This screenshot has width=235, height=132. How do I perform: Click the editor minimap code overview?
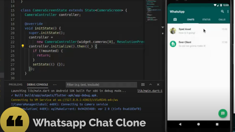154,11
